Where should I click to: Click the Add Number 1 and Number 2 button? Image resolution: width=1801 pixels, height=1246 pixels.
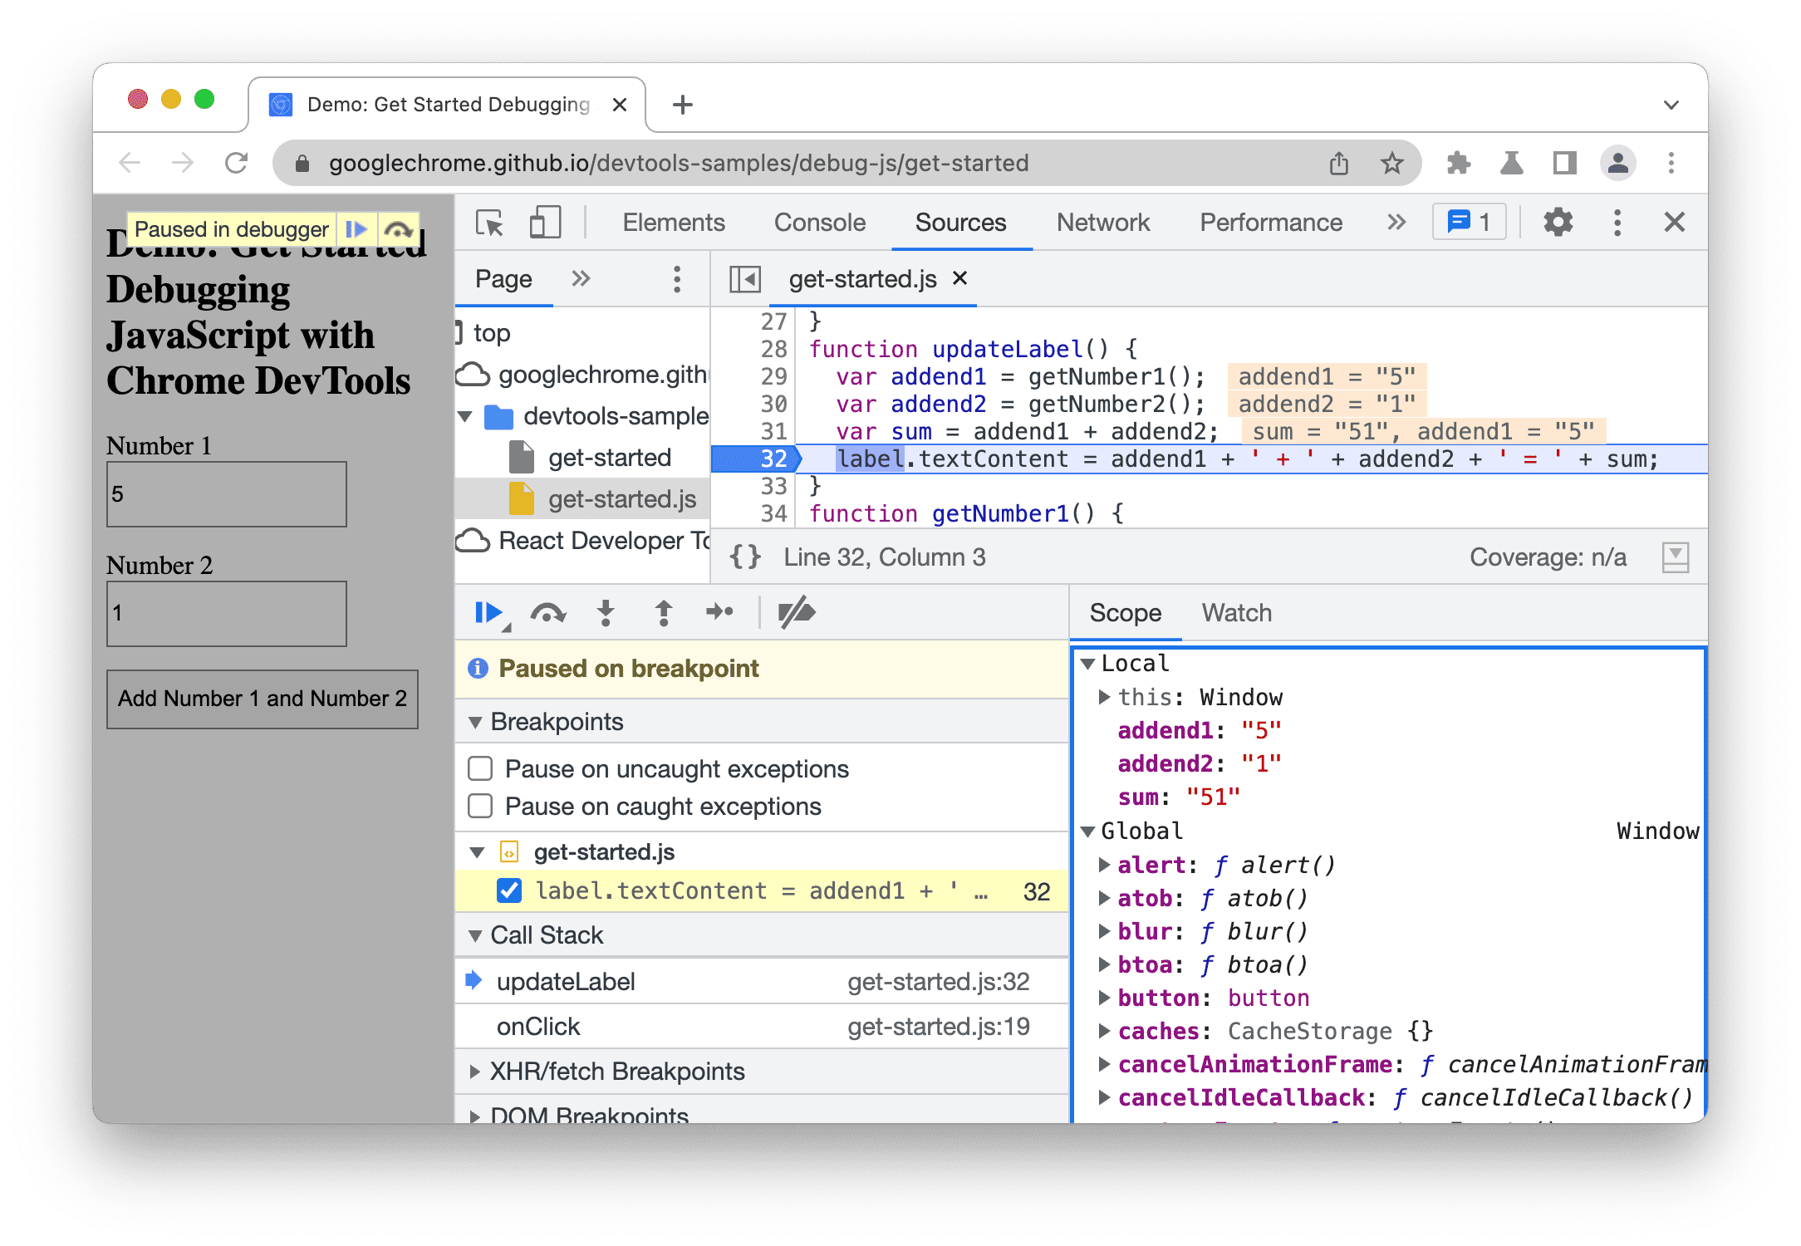point(264,698)
